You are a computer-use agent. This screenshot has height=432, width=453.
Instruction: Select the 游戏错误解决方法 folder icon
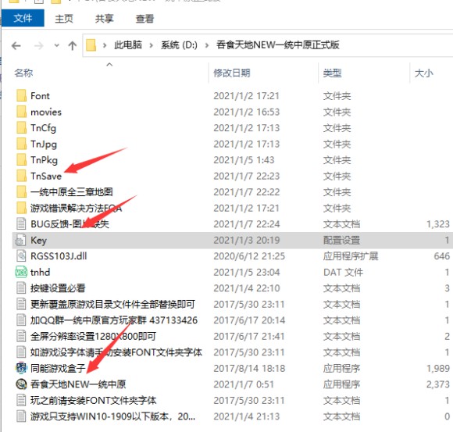21,208
